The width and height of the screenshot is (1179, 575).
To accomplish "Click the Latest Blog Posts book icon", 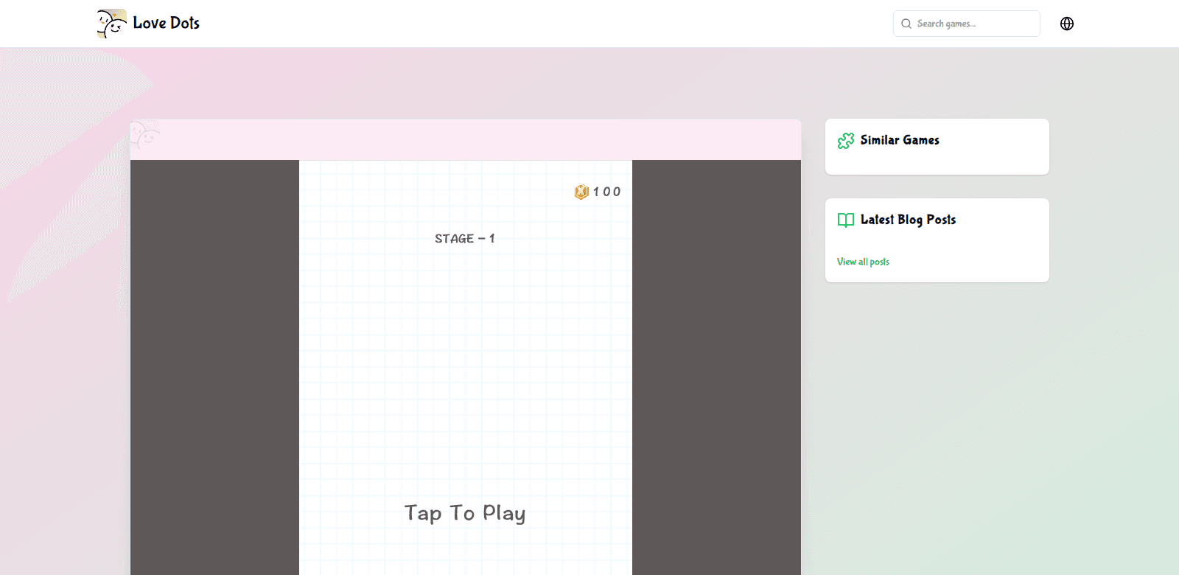I will [846, 220].
